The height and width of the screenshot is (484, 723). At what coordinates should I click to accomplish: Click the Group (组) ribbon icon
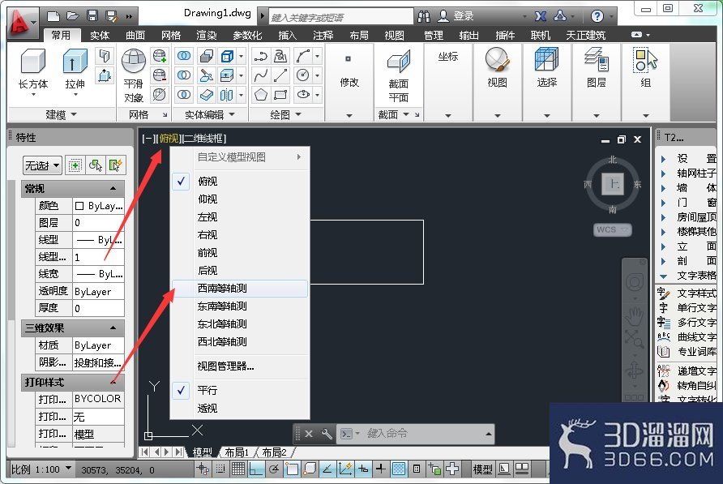(x=645, y=62)
